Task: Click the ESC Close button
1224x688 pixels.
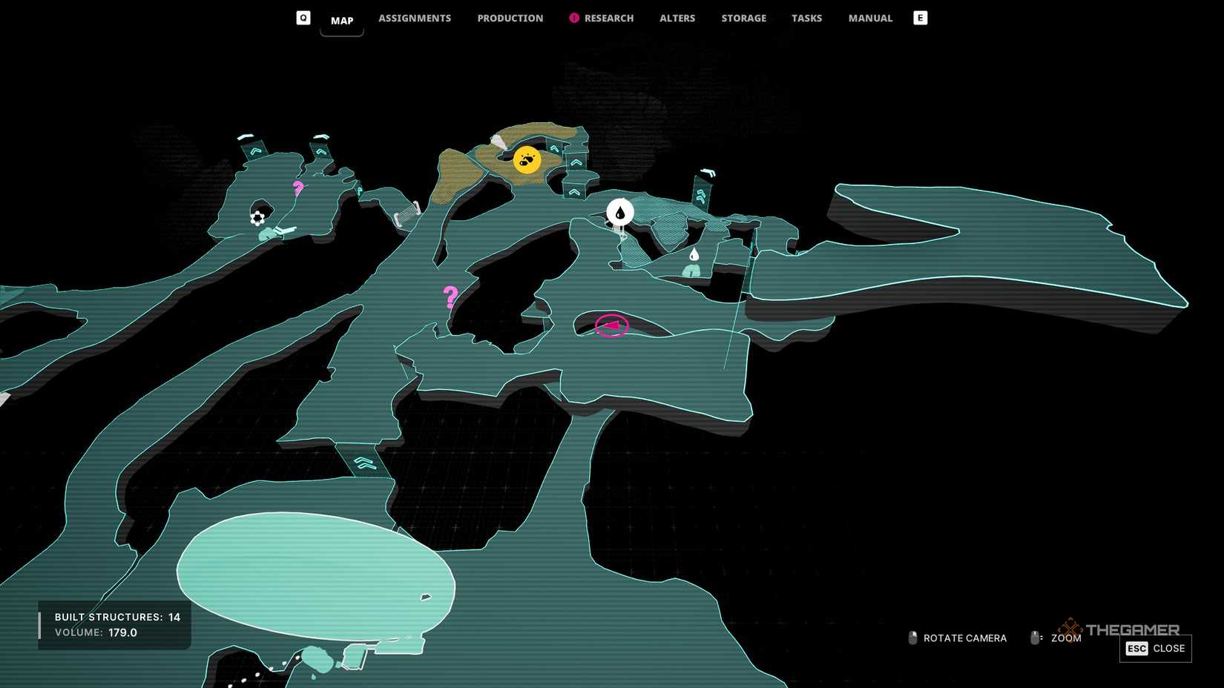Action: (1155, 648)
